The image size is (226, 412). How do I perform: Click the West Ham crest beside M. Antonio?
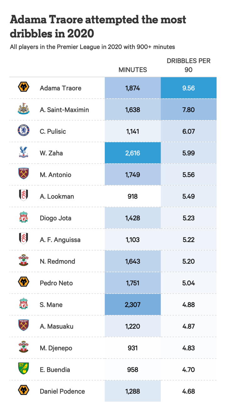(24, 174)
